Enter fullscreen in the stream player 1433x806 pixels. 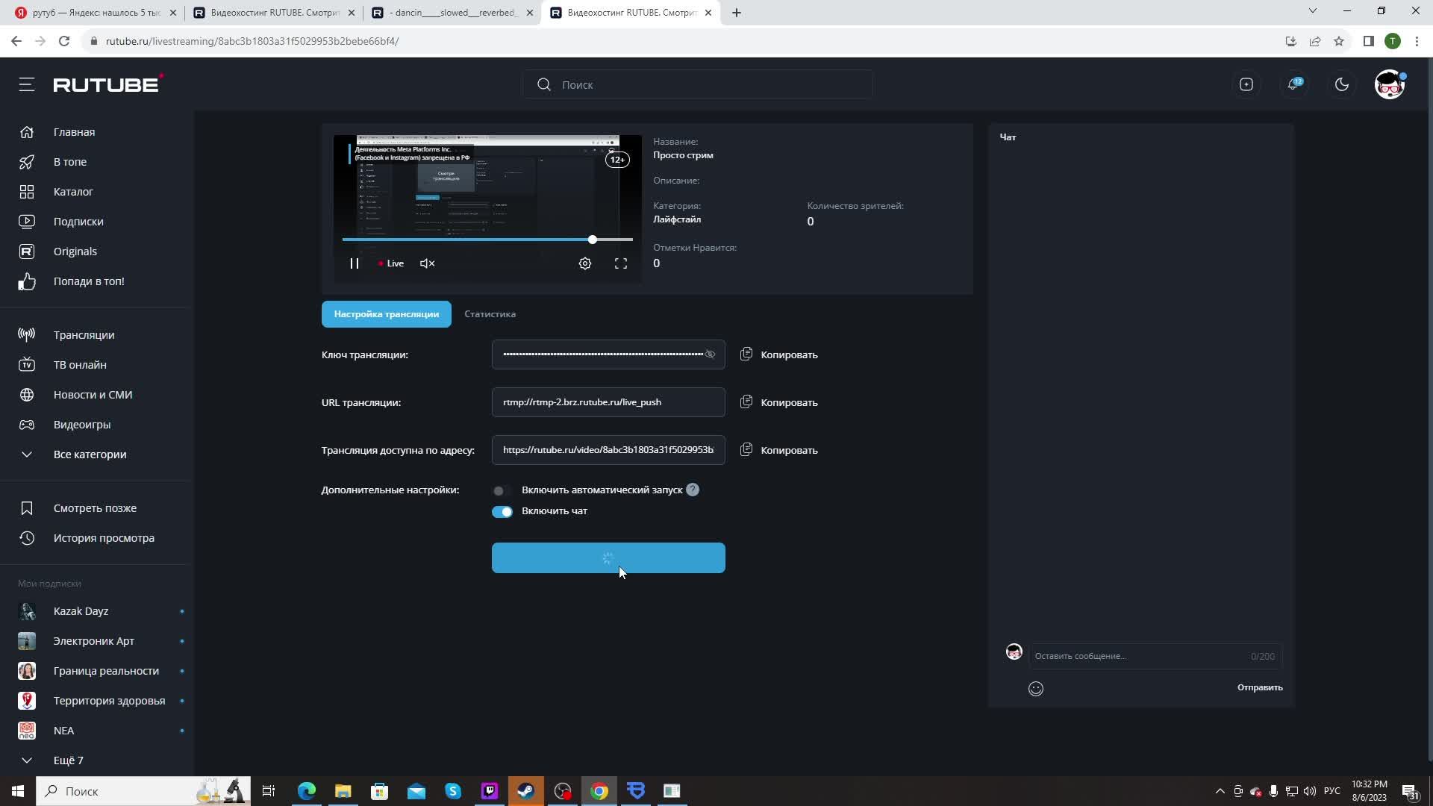click(620, 263)
